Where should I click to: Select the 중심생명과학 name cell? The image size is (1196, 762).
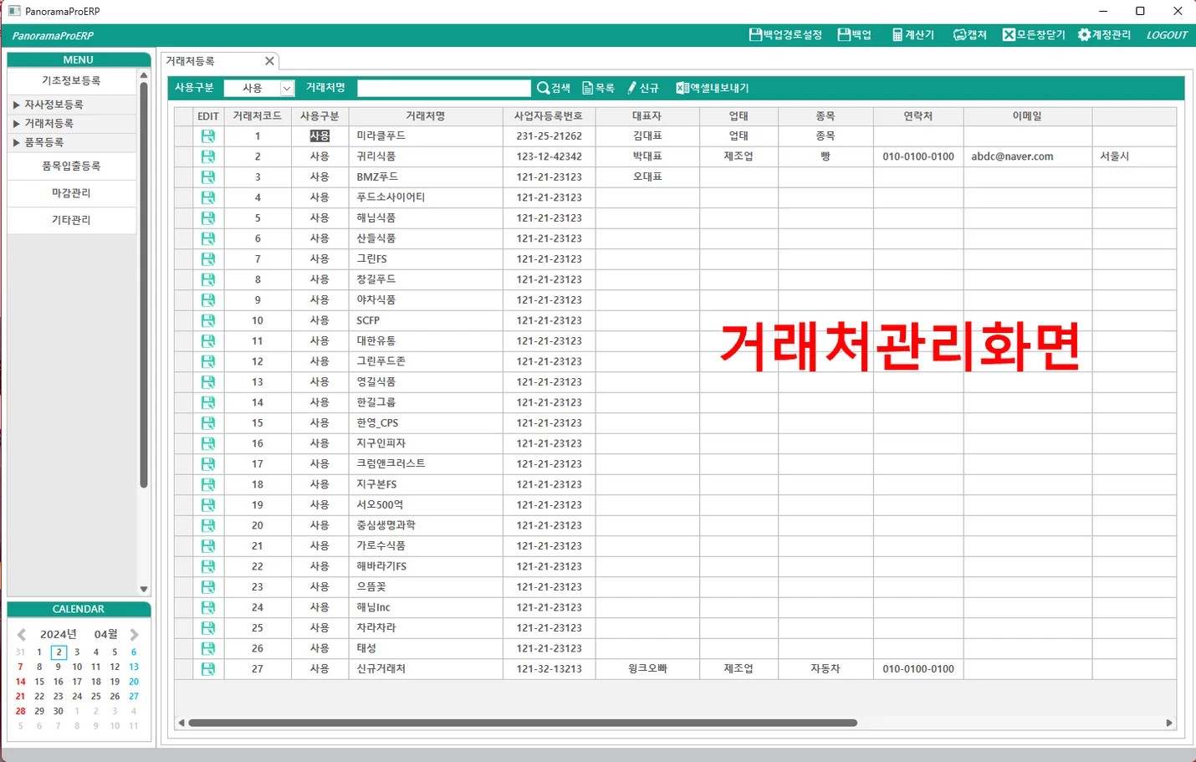[426, 525]
